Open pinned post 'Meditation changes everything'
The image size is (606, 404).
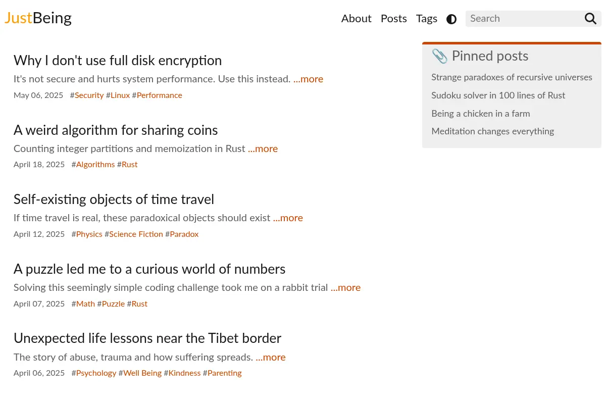(x=492, y=131)
